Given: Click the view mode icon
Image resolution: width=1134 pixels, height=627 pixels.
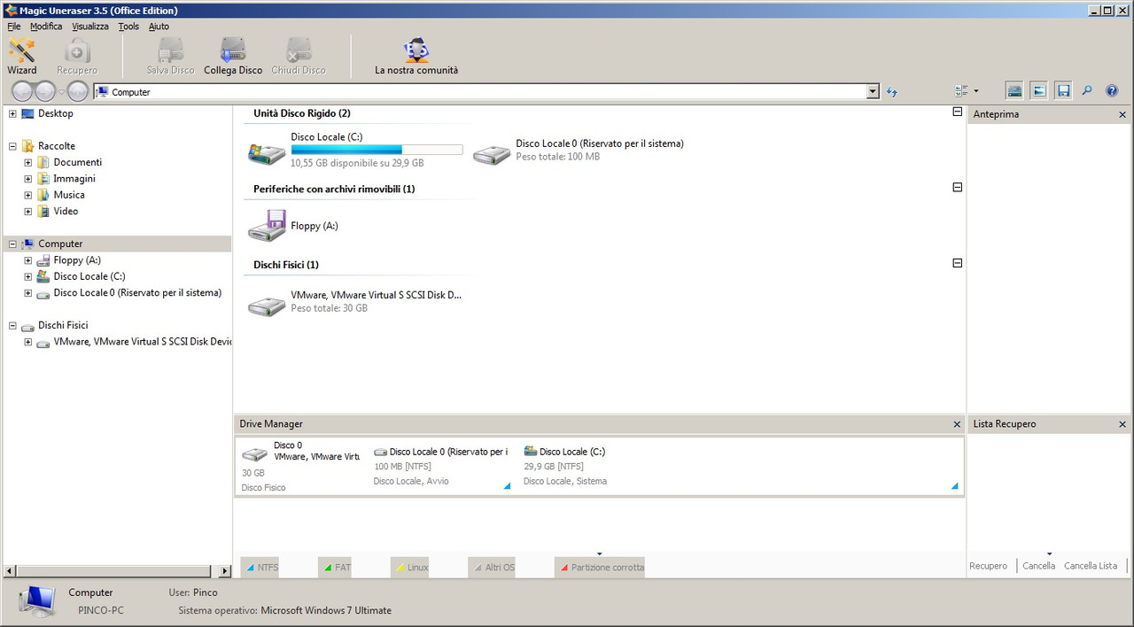Looking at the screenshot, I should tap(961, 91).
